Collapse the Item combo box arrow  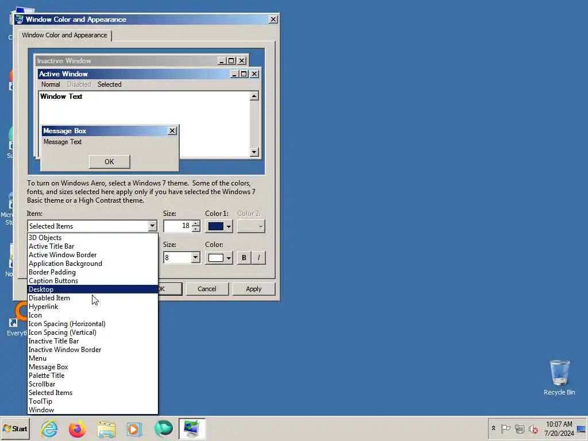152,226
